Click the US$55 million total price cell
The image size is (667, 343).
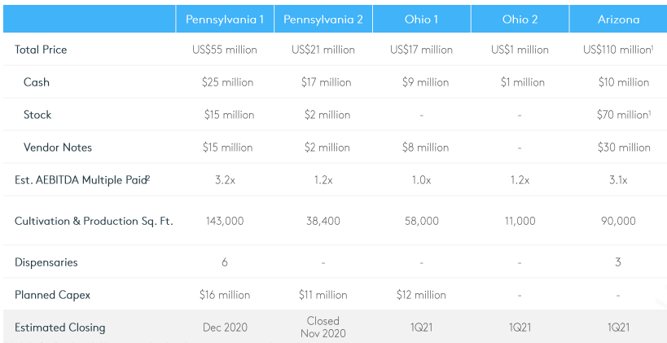(224, 50)
